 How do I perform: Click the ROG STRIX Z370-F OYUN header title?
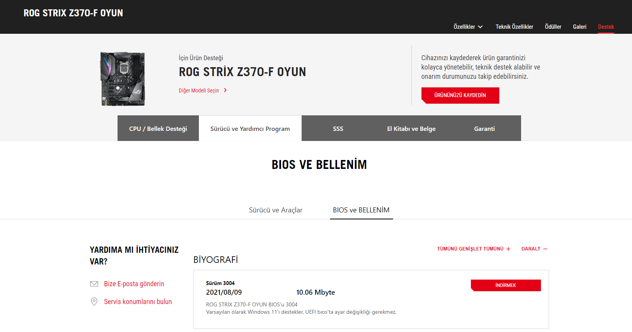(73, 13)
